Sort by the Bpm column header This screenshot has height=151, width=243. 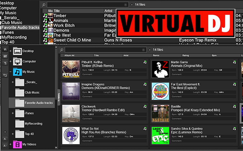pyautogui.click(x=226, y=56)
